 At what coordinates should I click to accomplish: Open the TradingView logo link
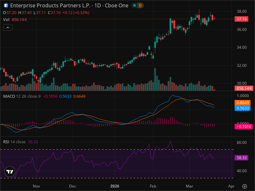(10, 172)
